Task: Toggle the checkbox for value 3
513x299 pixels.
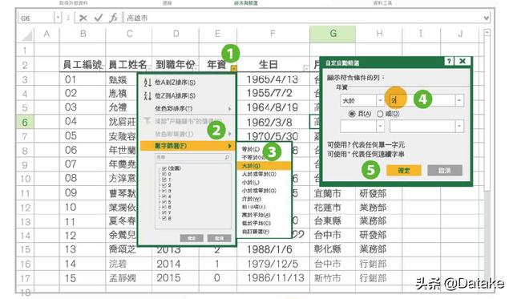Action: click(164, 191)
